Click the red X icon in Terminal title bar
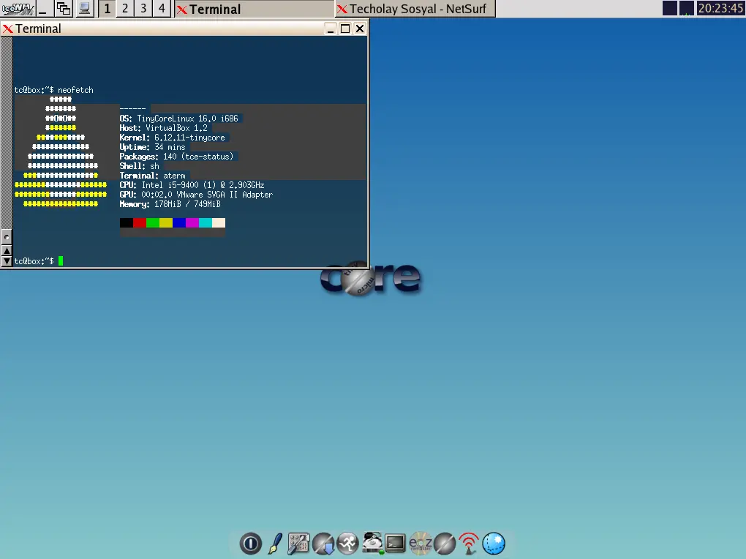Viewport: 746px width, 559px height. [x=7, y=29]
